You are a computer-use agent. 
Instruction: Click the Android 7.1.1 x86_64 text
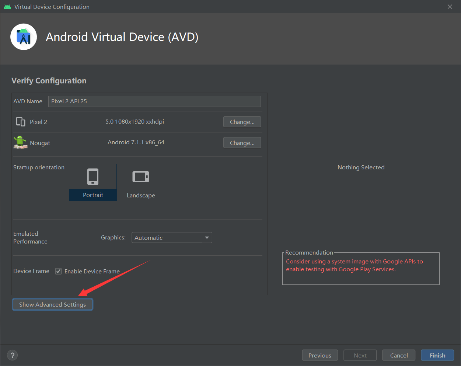tap(136, 142)
